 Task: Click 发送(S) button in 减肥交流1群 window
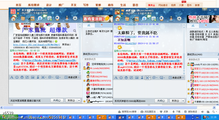tap(176, 101)
